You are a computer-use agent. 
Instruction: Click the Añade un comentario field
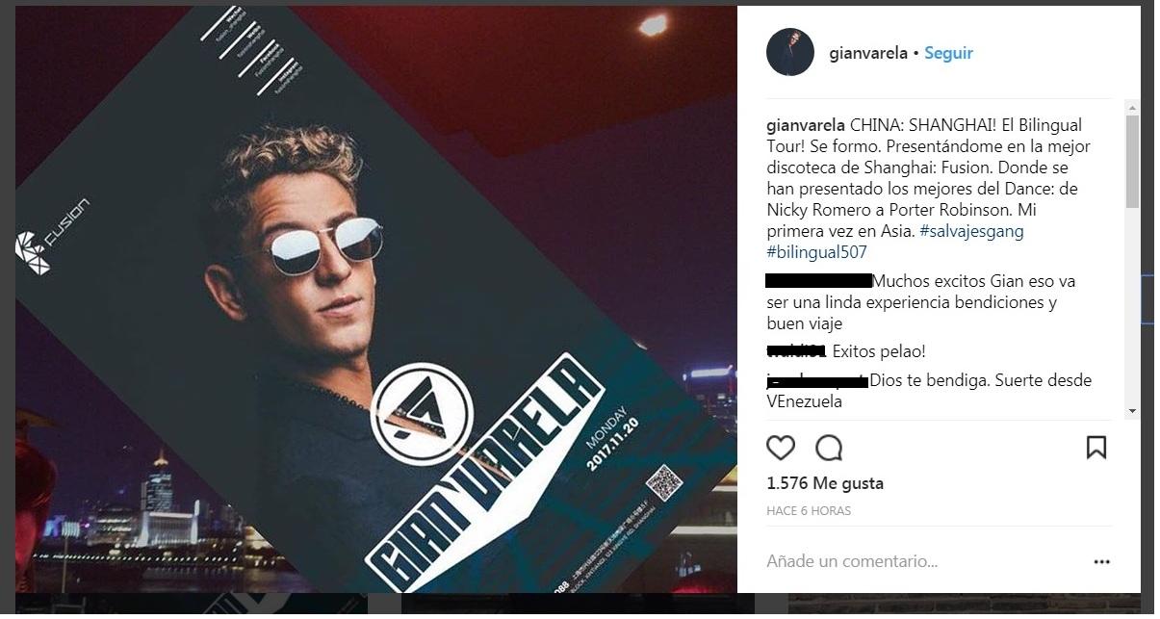pyautogui.click(x=924, y=561)
